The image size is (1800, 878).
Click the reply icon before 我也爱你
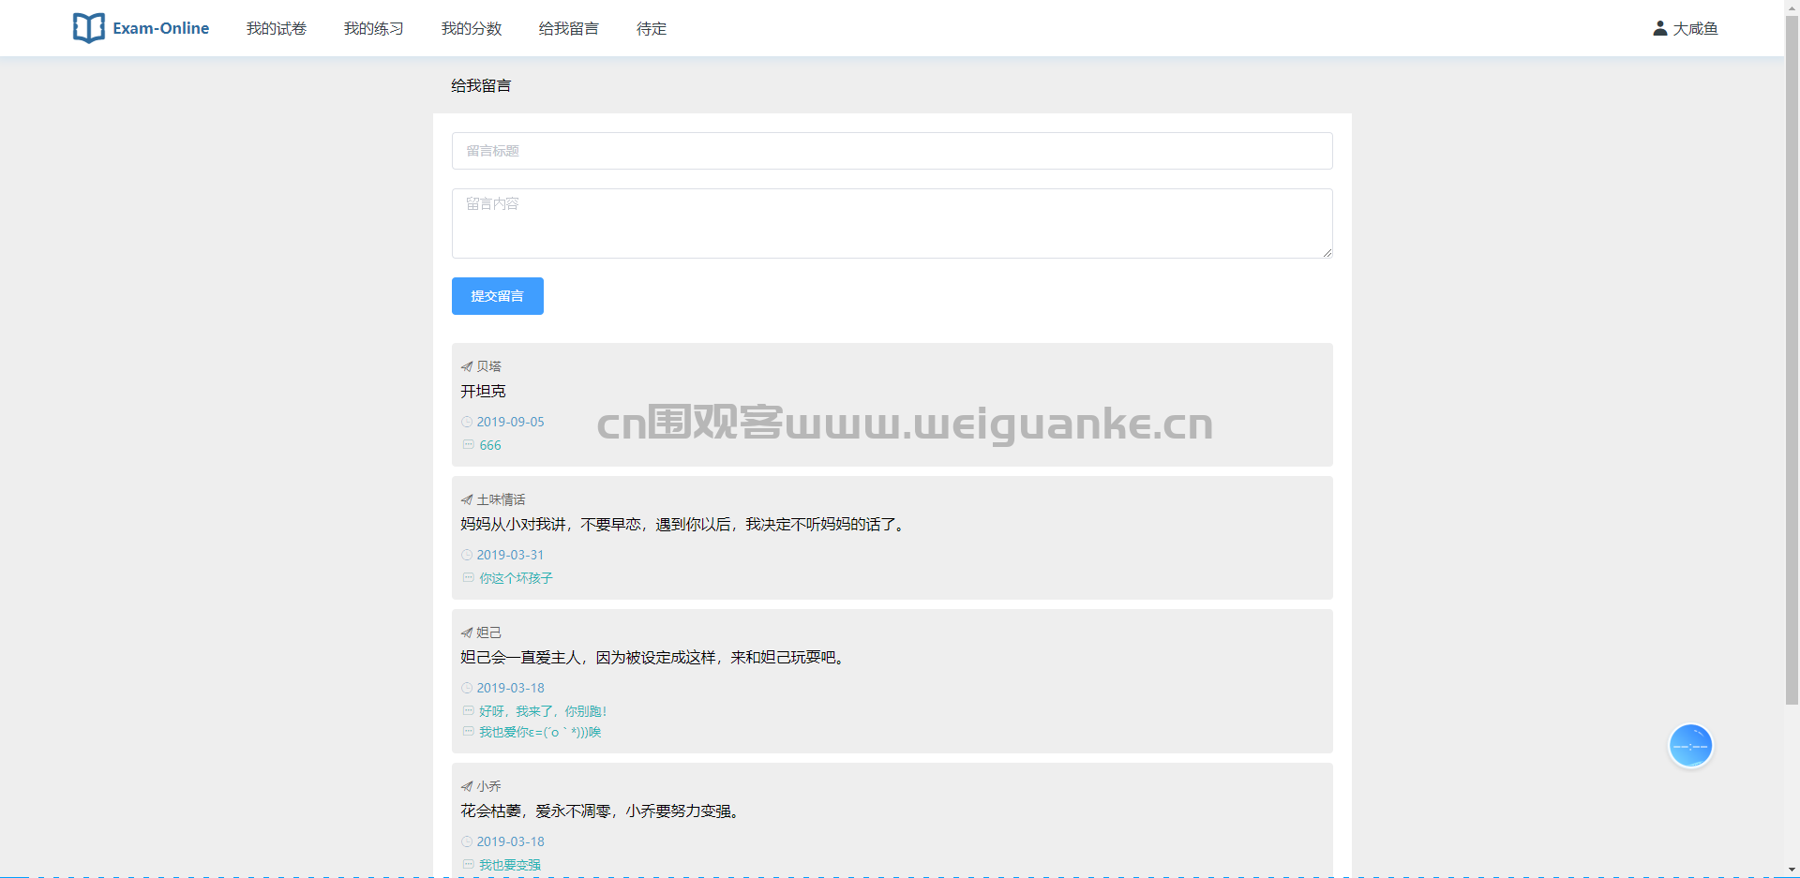coord(468,731)
